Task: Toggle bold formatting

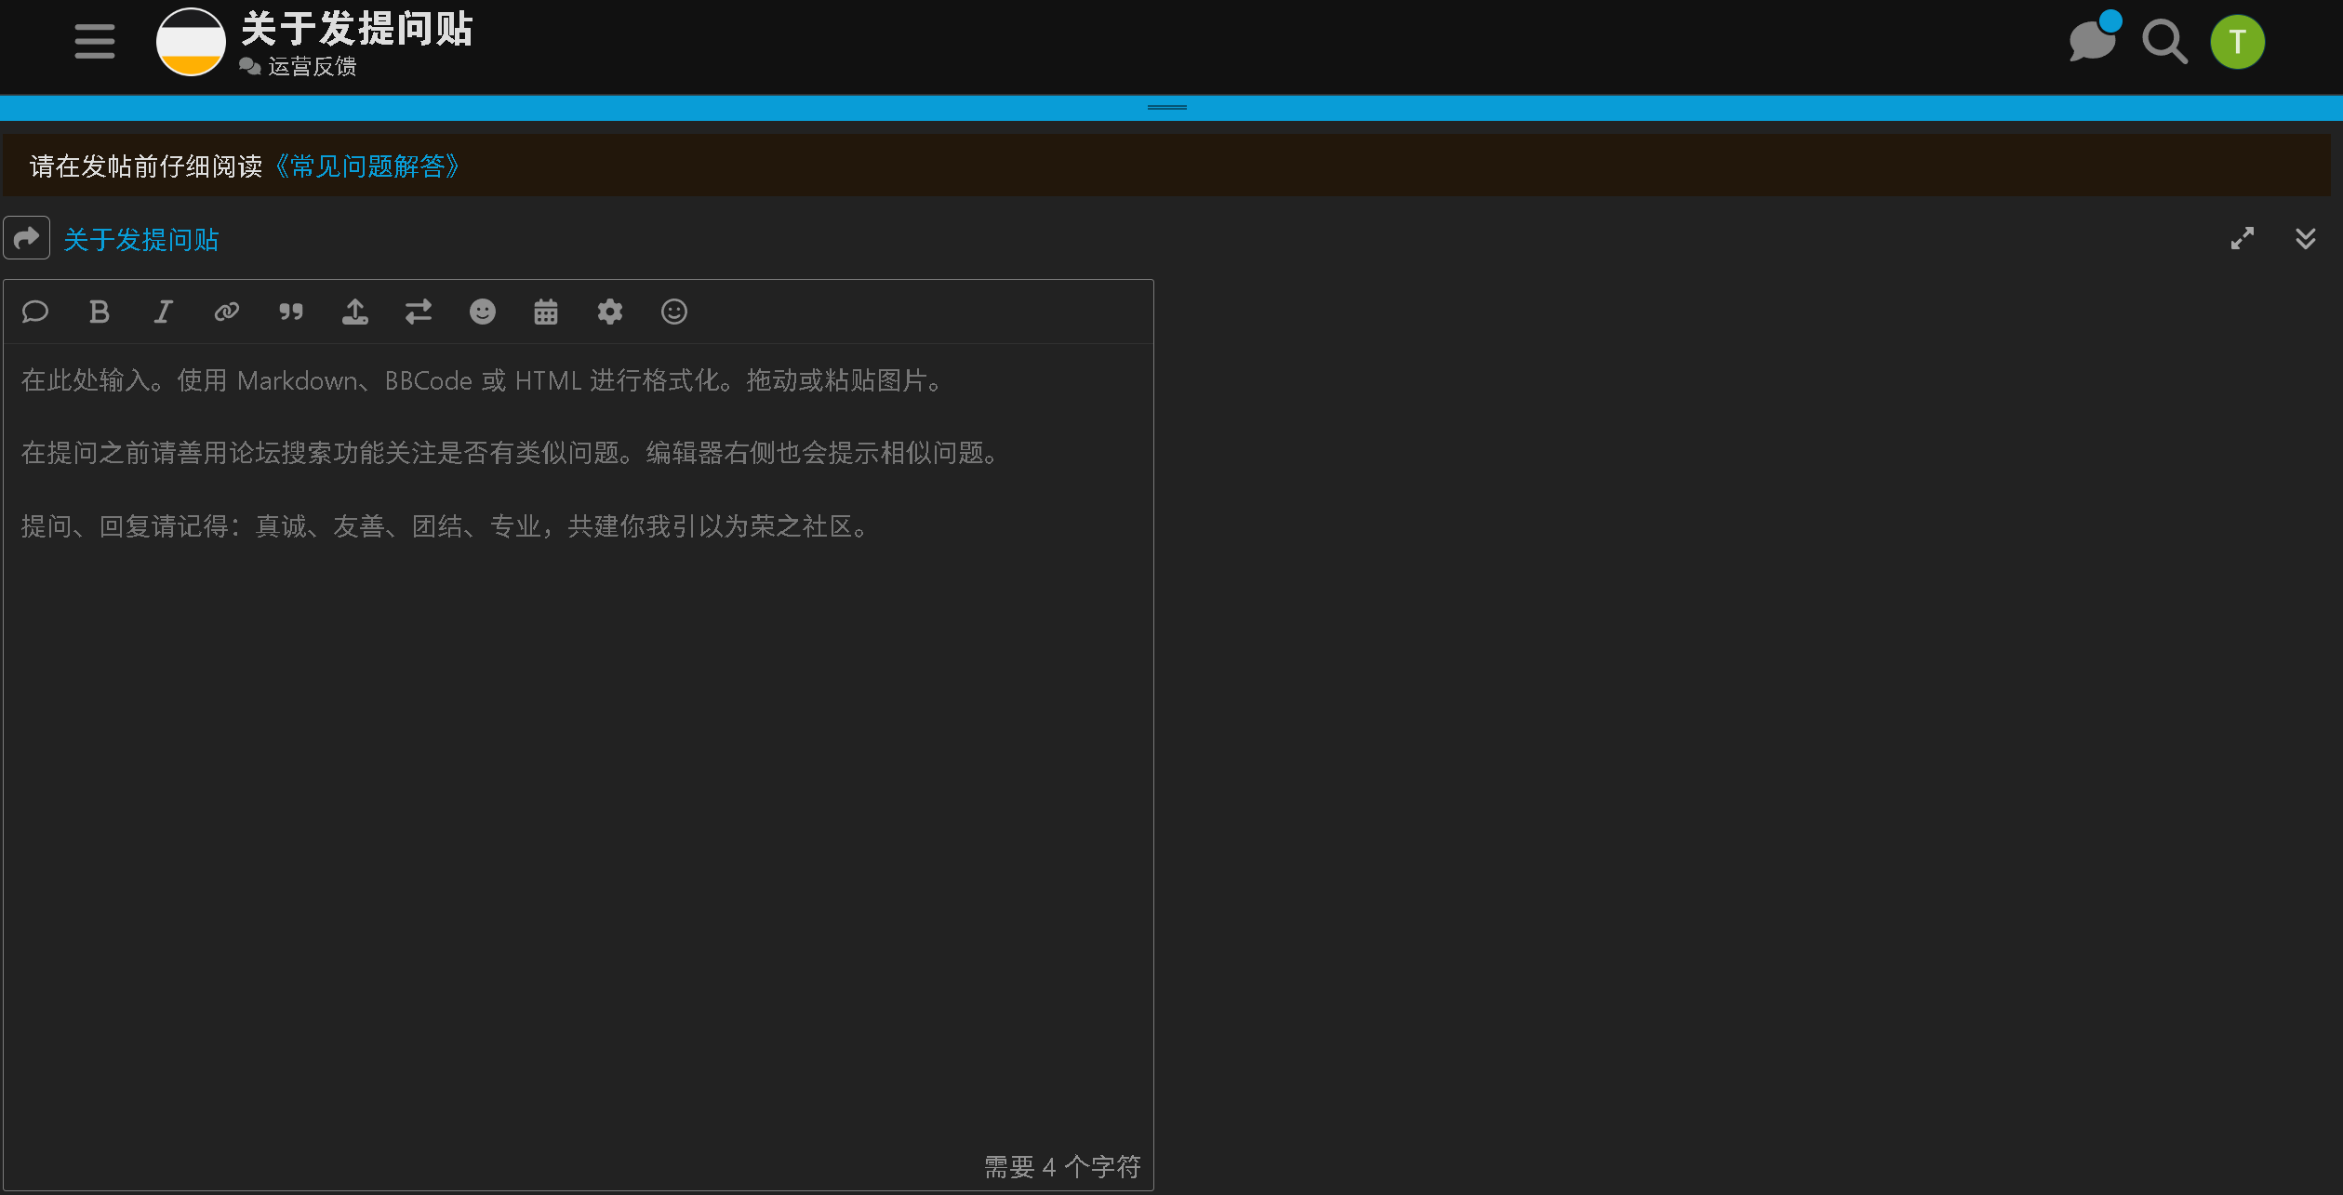Action: pos(100,312)
